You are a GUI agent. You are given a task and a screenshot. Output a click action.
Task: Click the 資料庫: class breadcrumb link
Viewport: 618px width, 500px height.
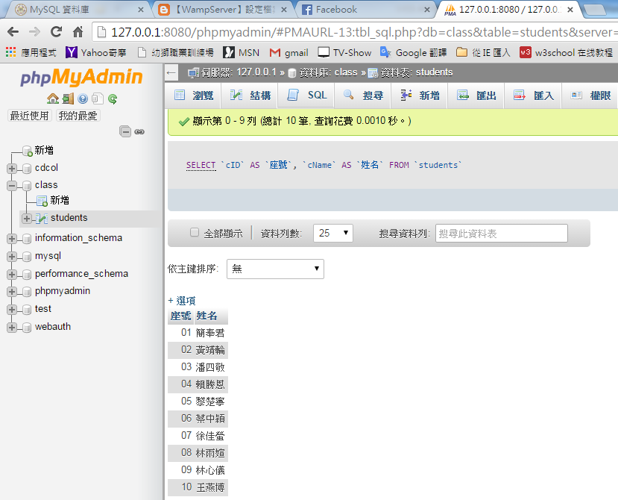coord(328,72)
